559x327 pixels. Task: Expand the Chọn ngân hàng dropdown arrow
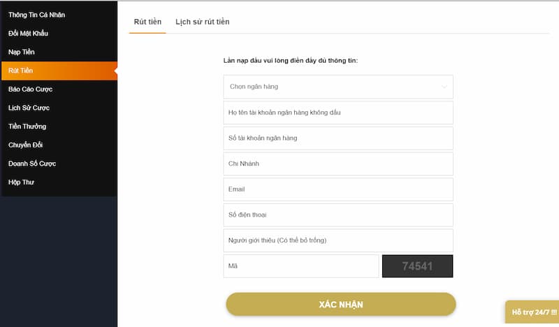(x=444, y=87)
